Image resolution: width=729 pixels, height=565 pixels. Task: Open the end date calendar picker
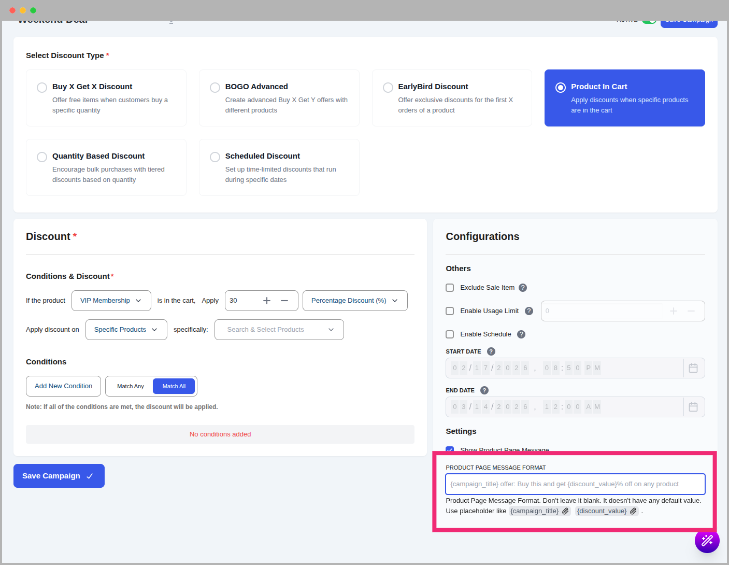(x=693, y=406)
